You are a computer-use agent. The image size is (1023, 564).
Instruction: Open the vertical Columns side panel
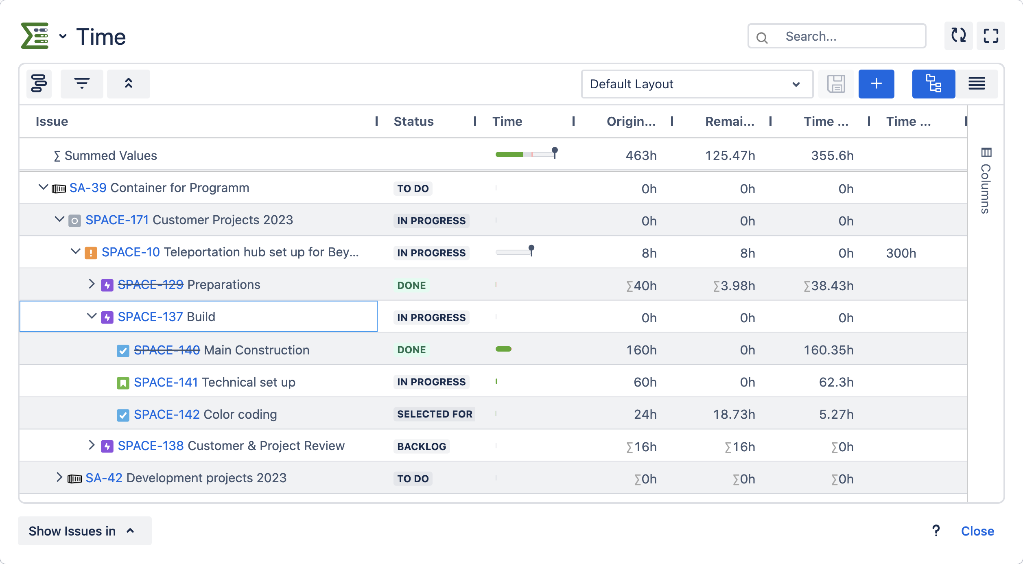coord(986,181)
